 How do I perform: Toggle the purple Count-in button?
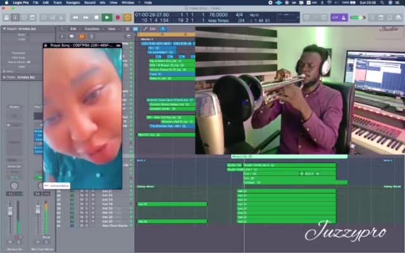coord(335,18)
